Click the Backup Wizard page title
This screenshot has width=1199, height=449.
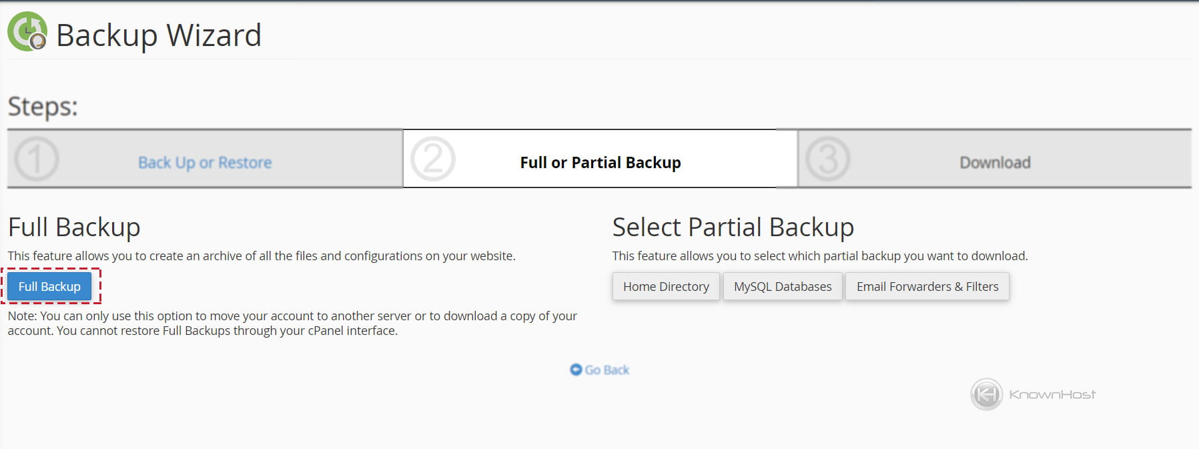pos(158,36)
